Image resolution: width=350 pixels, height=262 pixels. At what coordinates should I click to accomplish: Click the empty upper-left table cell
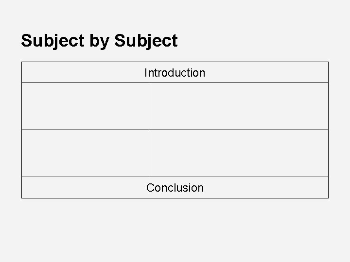[85, 106]
